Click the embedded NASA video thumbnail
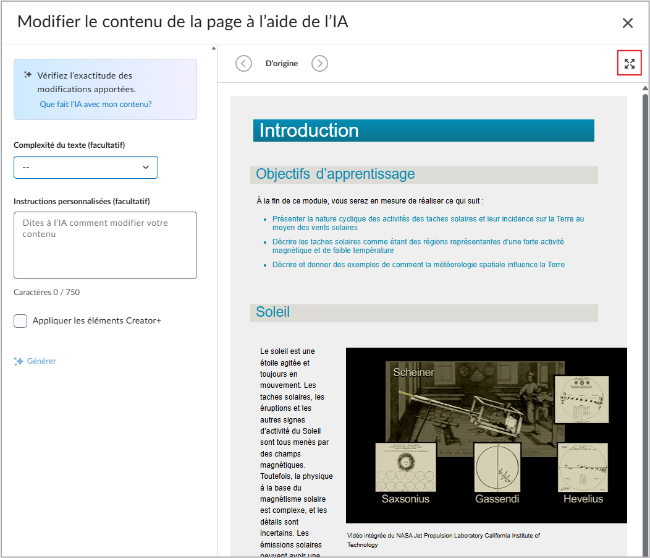The height and width of the screenshot is (558, 650). [x=486, y=435]
